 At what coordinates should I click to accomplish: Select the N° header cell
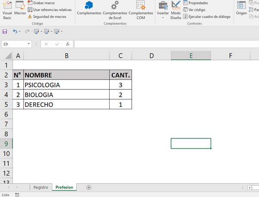(18, 75)
